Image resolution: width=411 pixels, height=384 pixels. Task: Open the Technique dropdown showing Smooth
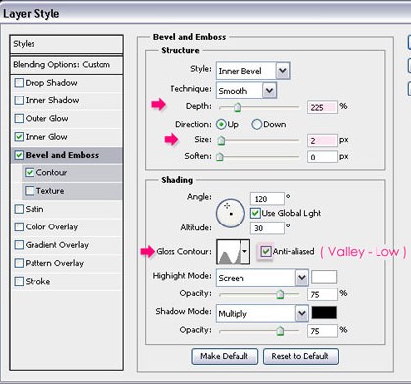point(246,91)
